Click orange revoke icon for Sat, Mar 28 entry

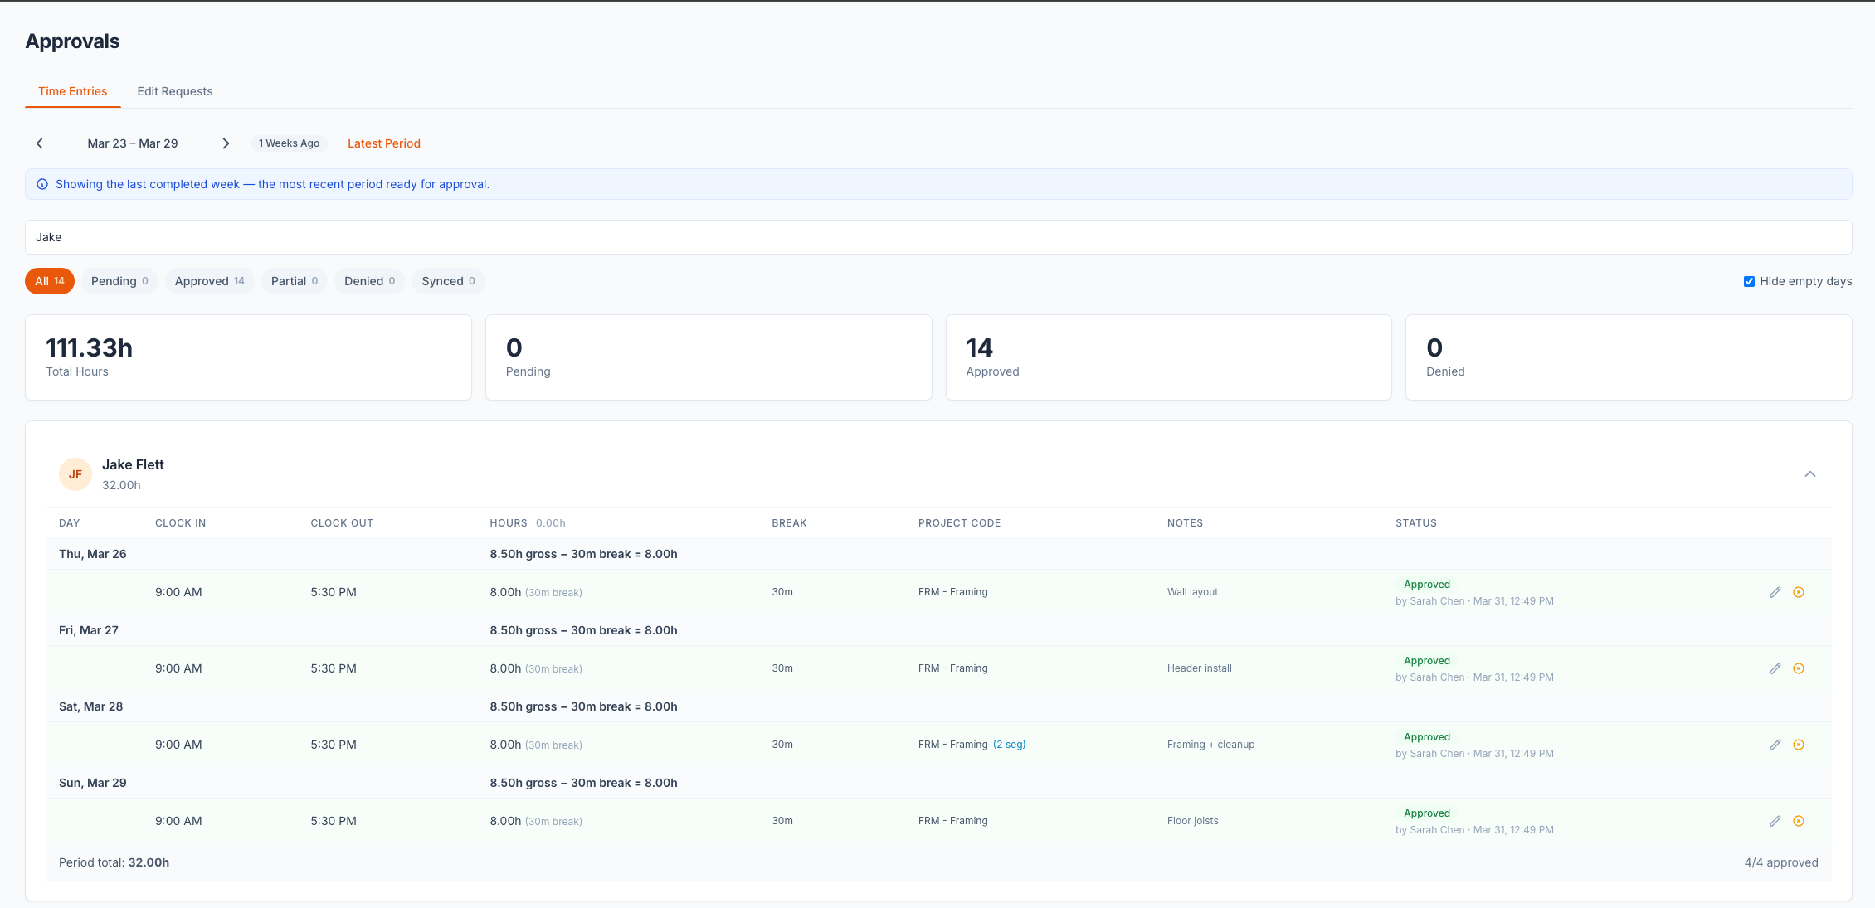point(1798,745)
